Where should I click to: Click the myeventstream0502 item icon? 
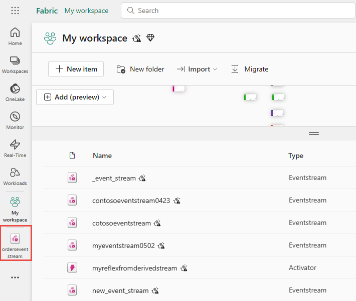(x=72, y=245)
